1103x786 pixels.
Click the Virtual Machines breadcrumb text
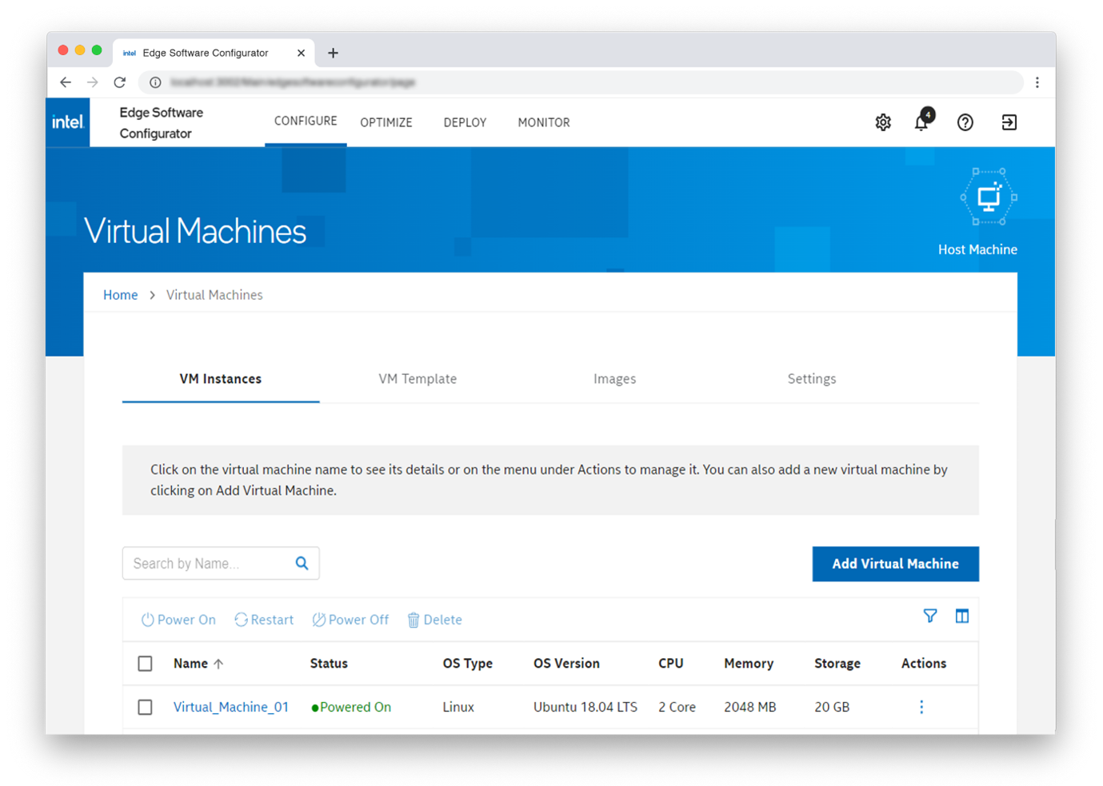(214, 295)
